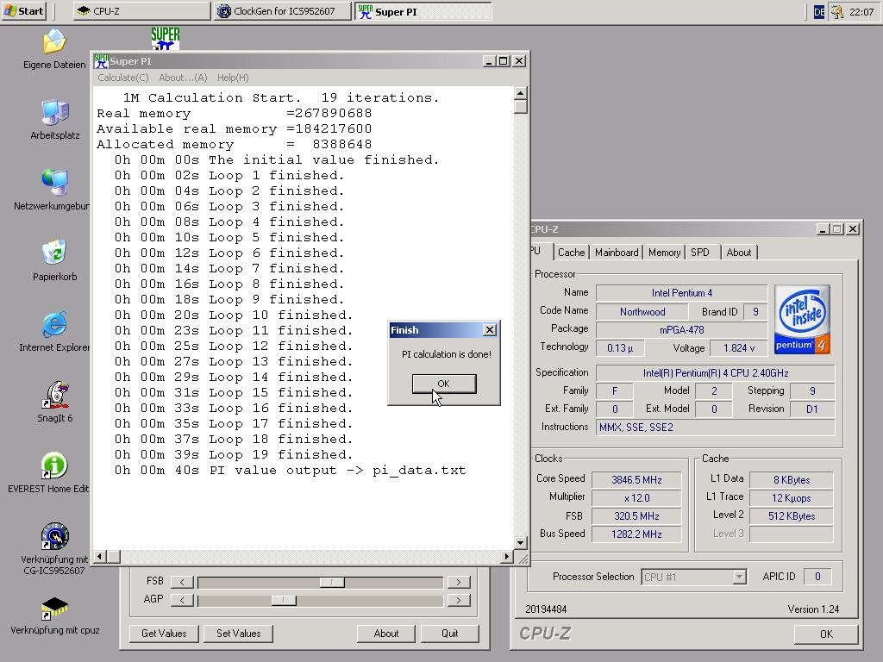The image size is (883, 662).
Task: Launch EVEREST Home Edition icon
Action: (x=54, y=465)
